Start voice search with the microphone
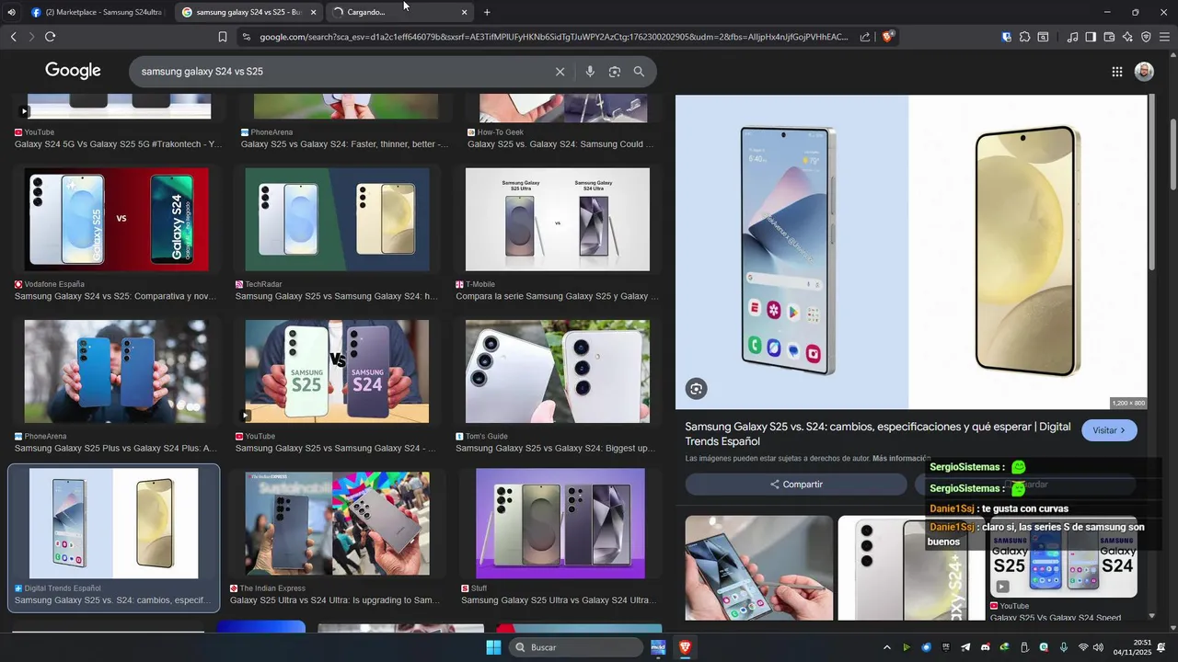The height and width of the screenshot is (662, 1178). 590,72
